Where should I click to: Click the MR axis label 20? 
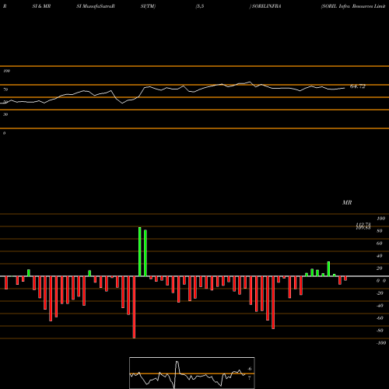[380, 268]
